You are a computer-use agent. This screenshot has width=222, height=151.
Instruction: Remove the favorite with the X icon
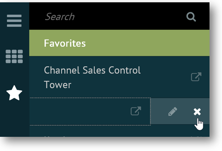(197, 112)
